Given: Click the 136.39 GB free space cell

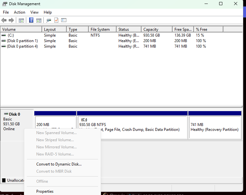Looking at the screenshot, I should coord(183,35).
